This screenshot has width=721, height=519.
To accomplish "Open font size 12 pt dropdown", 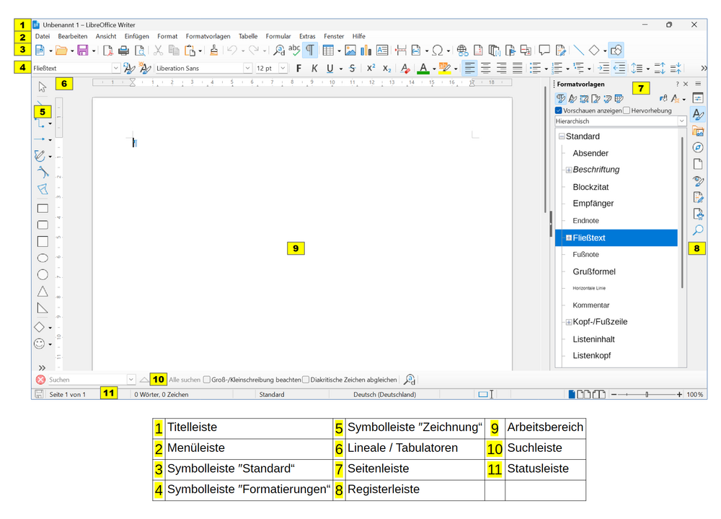I will pyautogui.click(x=283, y=68).
